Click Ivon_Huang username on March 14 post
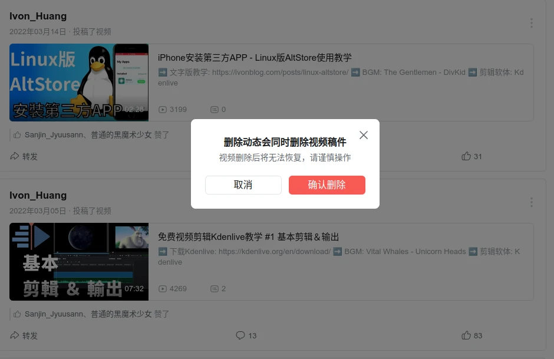The width and height of the screenshot is (554, 359). click(x=38, y=16)
